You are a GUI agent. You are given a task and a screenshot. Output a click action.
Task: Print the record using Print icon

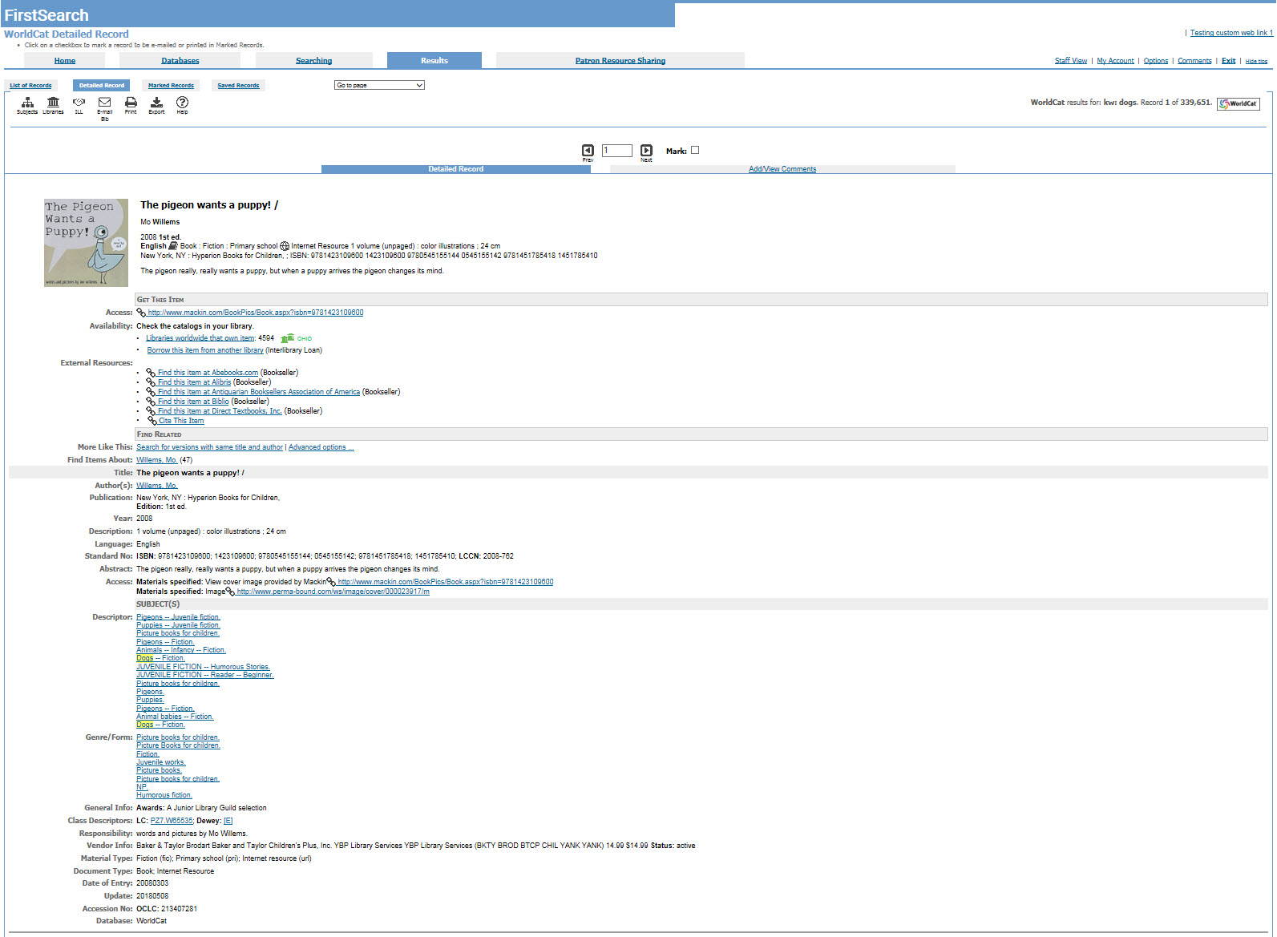[131, 103]
